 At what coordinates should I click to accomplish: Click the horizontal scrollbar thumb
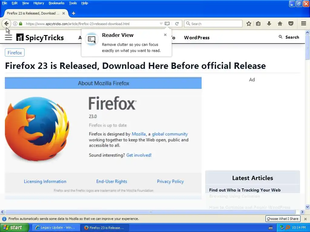click(x=150, y=212)
